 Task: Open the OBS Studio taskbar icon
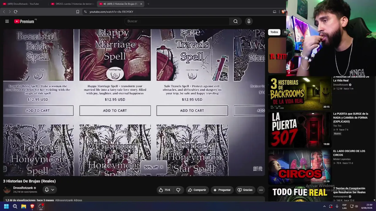click(x=41, y=206)
